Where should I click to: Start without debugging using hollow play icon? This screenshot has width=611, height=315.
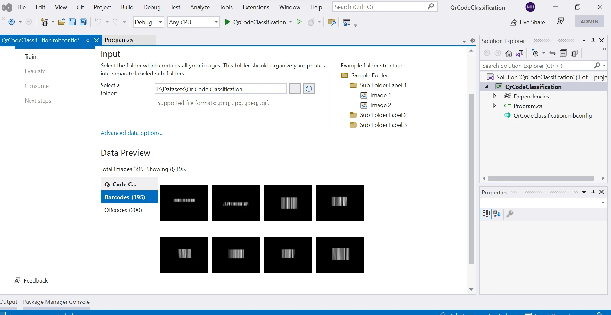299,22
